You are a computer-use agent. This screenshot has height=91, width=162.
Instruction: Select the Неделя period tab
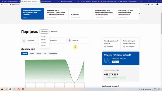[x=25, y=53]
